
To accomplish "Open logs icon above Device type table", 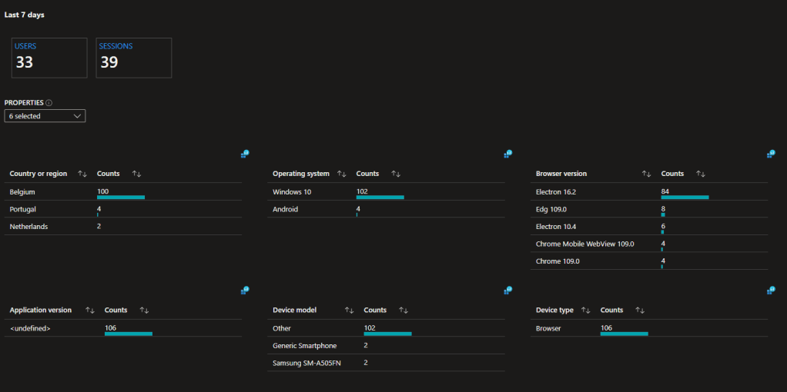I will tap(771, 291).
